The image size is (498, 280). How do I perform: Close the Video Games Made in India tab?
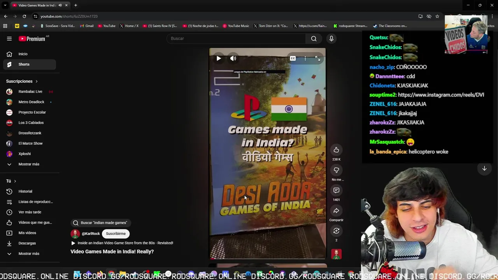[66, 5]
